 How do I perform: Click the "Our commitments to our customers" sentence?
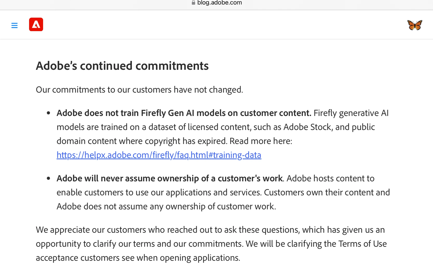point(139,90)
